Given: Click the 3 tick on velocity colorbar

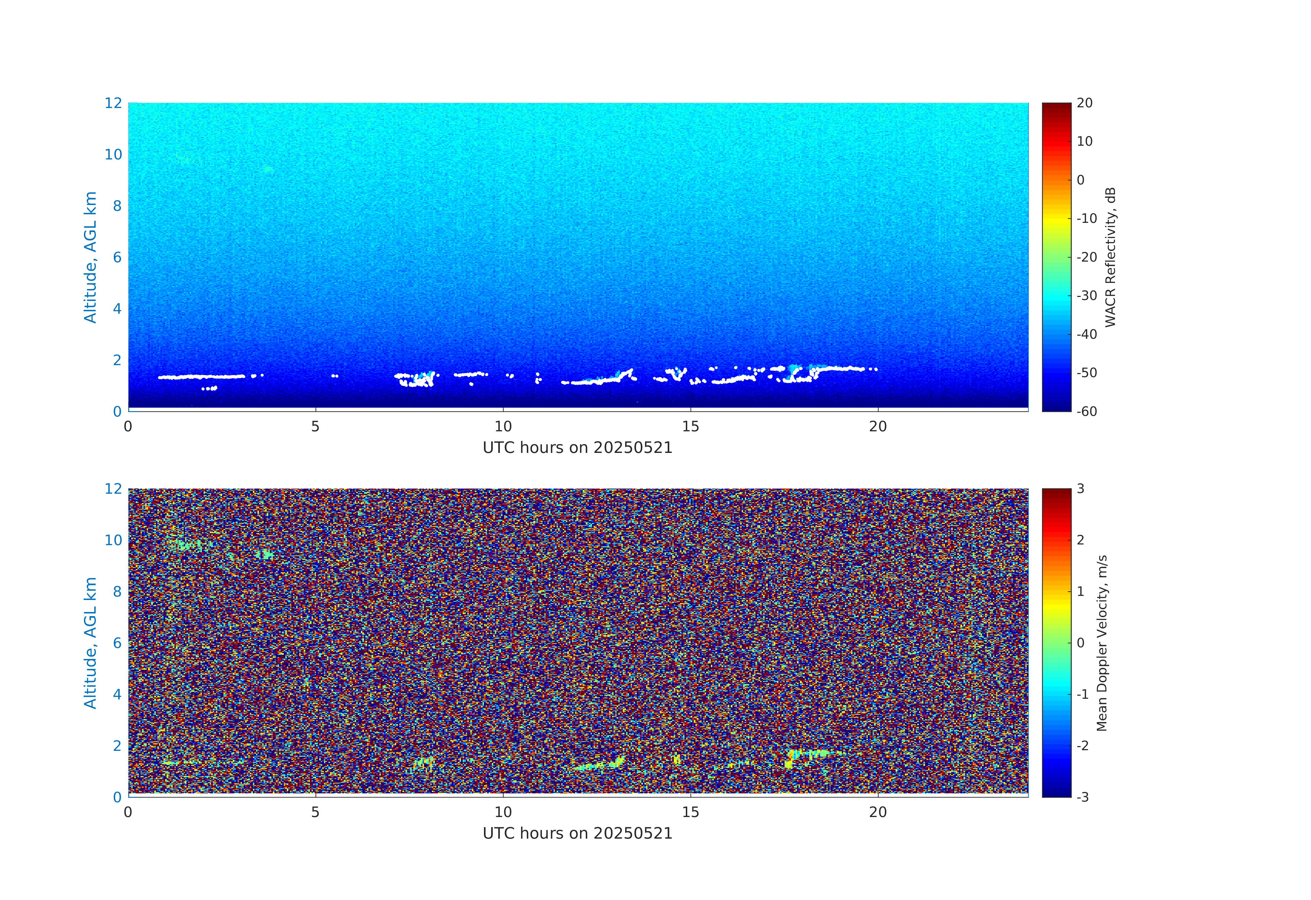Looking at the screenshot, I should point(1081,489).
